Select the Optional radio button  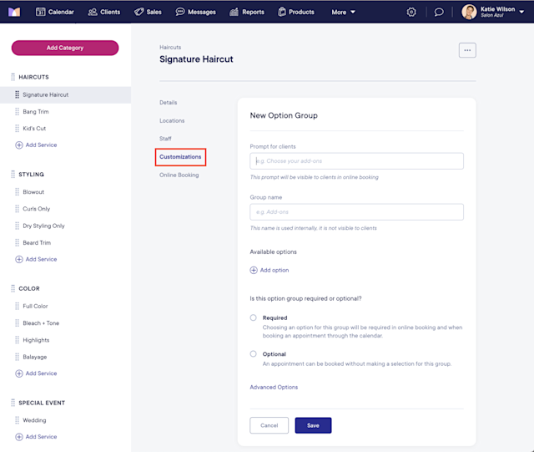253,353
